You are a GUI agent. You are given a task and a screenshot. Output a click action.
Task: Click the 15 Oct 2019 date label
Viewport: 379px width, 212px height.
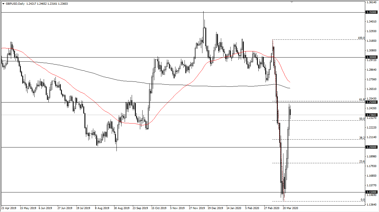click(x=159, y=208)
